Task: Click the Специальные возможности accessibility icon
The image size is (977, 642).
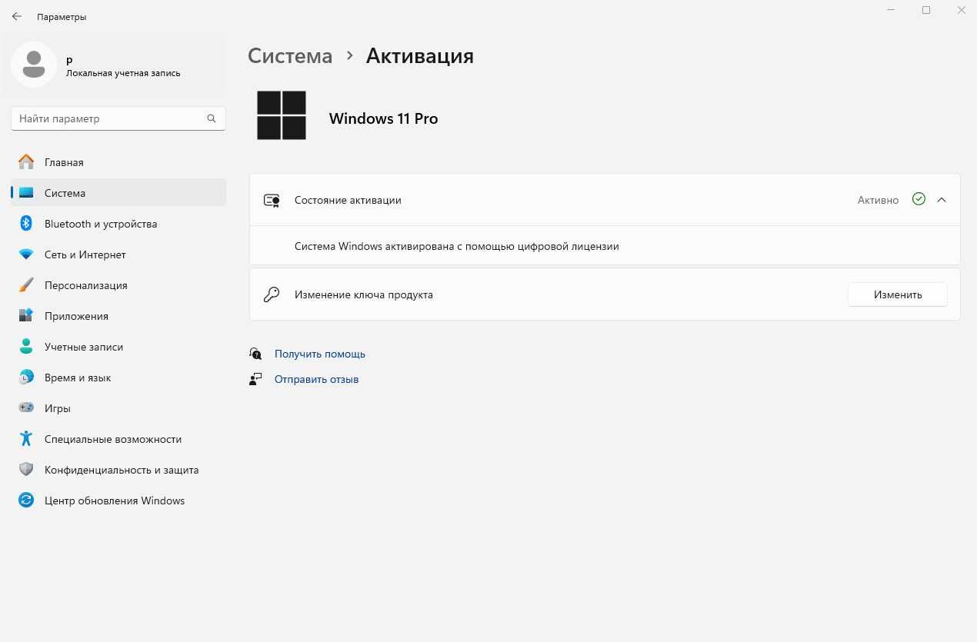Action: pyautogui.click(x=26, y=439)
